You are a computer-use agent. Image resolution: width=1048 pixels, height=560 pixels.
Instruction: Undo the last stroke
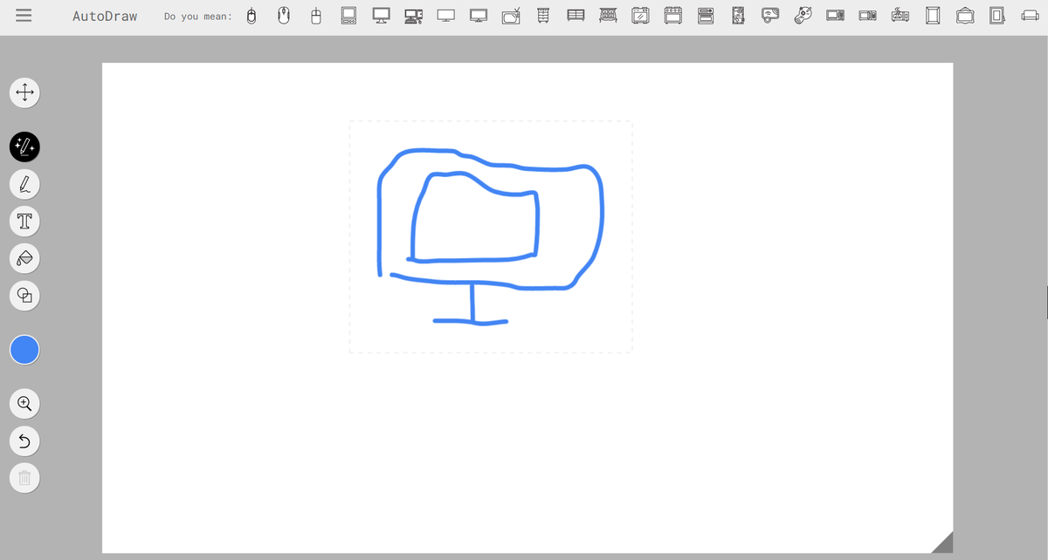[24, 441]
